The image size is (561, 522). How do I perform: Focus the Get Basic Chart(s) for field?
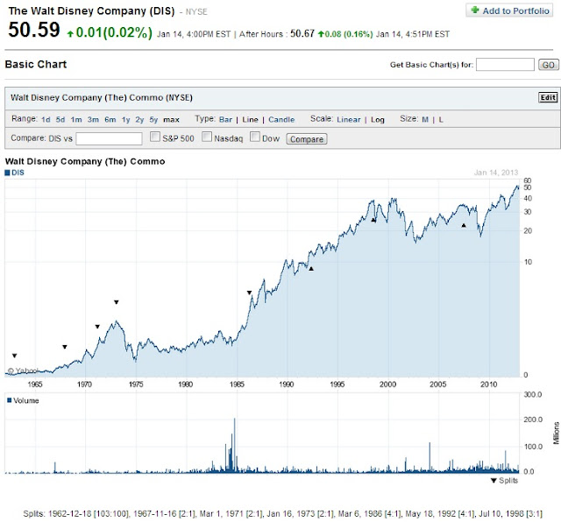click(x=505, y=65)
